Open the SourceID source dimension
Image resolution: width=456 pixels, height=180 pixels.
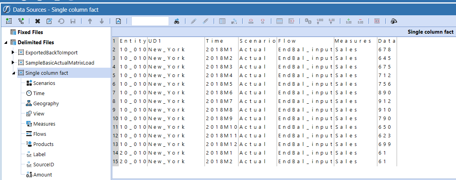point(44,165)
